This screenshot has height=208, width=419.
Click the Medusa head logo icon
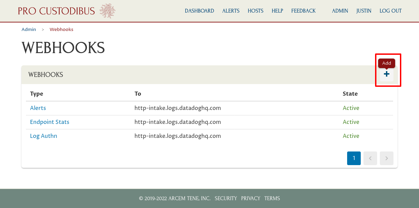tap(108, 11)
